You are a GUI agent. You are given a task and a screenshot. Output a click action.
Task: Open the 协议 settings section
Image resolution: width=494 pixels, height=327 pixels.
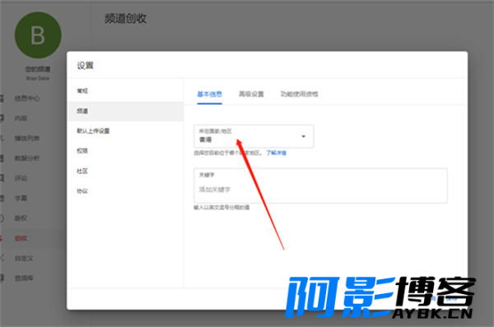tap(82, 191)
